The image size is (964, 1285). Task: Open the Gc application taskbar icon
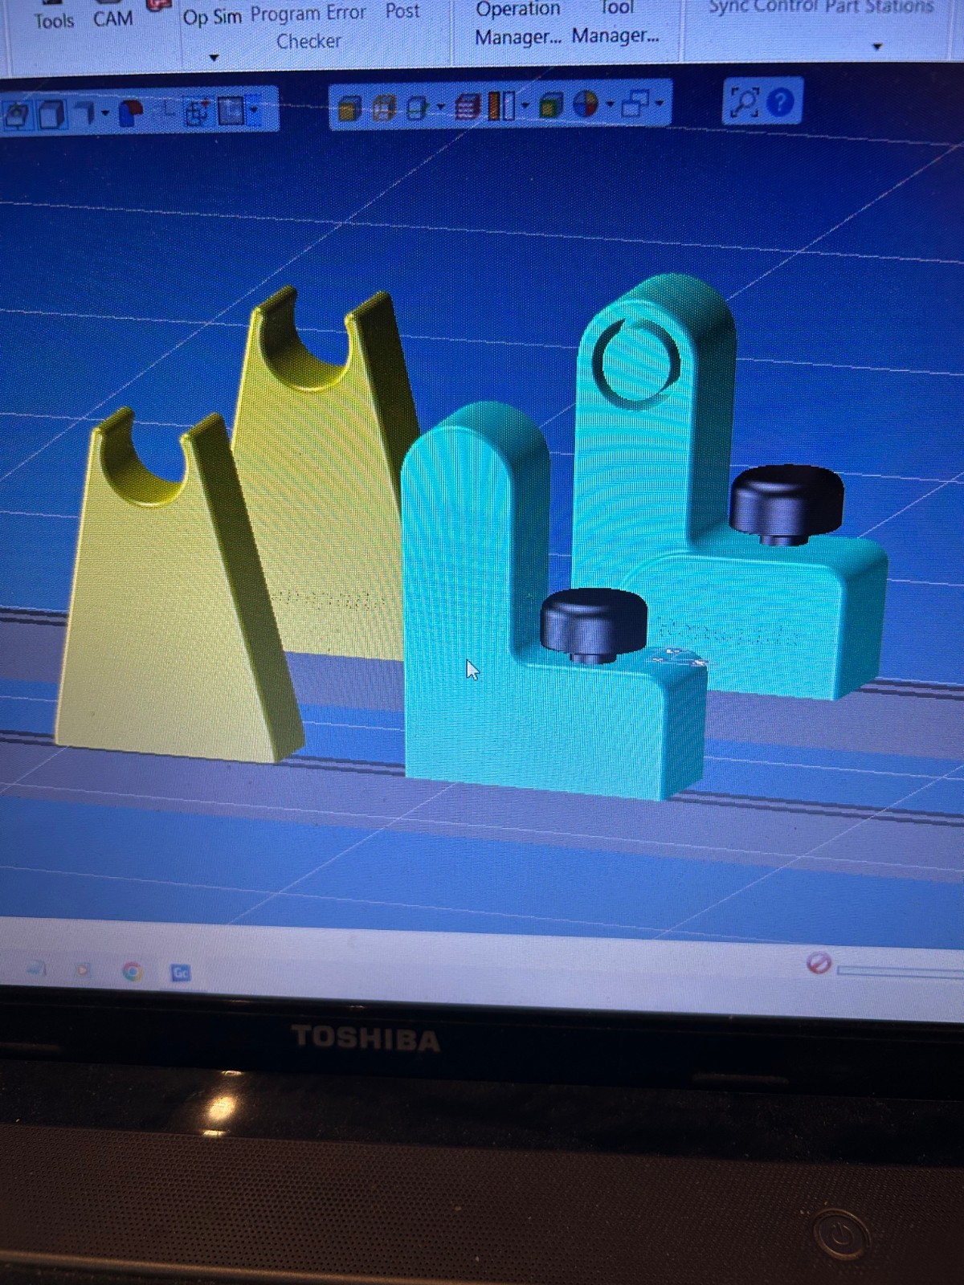click(181, 973)
